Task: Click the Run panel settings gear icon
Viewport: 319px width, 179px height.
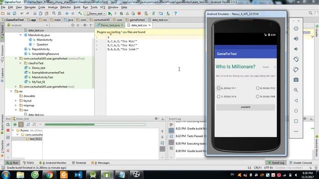Action: tap(156, 118)
